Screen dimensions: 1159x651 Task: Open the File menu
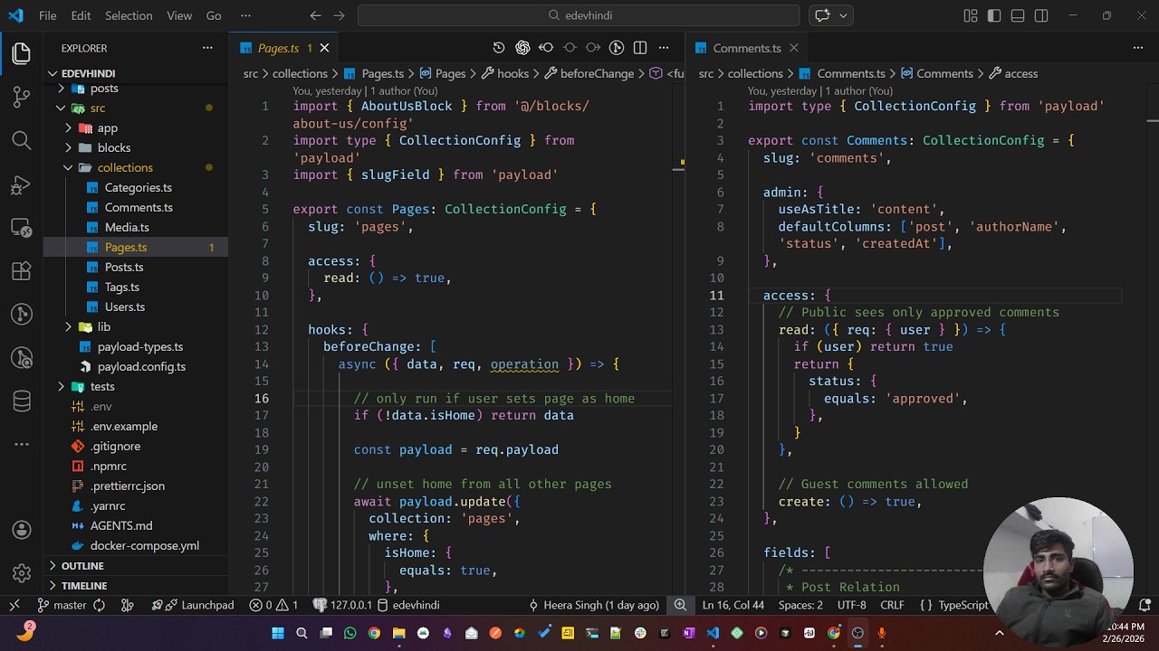pos(48,15)
